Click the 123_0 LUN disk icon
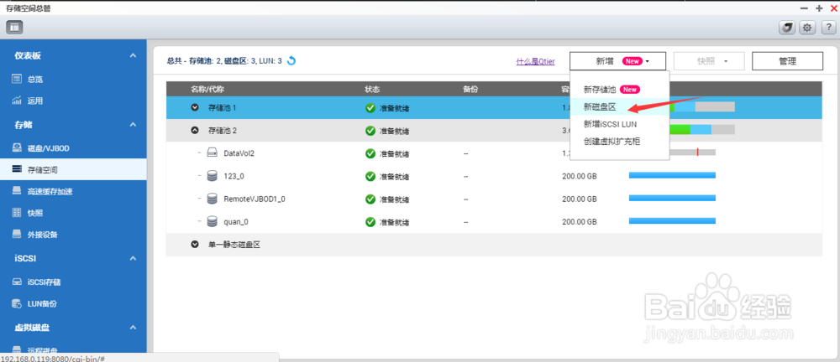Screen dimensions: 840x362 tap(213, 176)
